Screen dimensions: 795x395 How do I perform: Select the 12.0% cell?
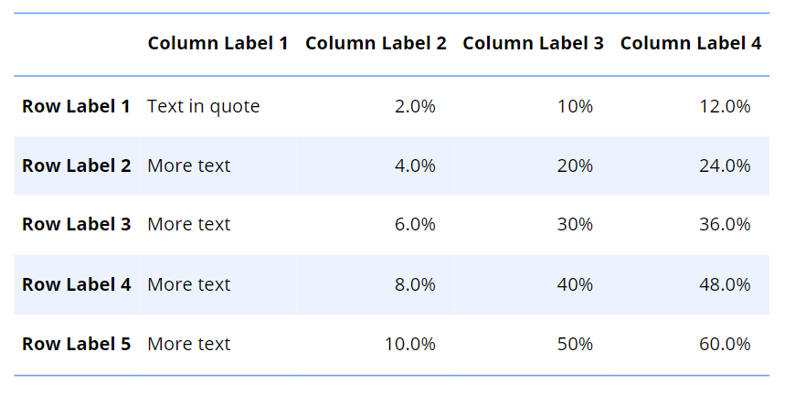click(x=725, y=106)
